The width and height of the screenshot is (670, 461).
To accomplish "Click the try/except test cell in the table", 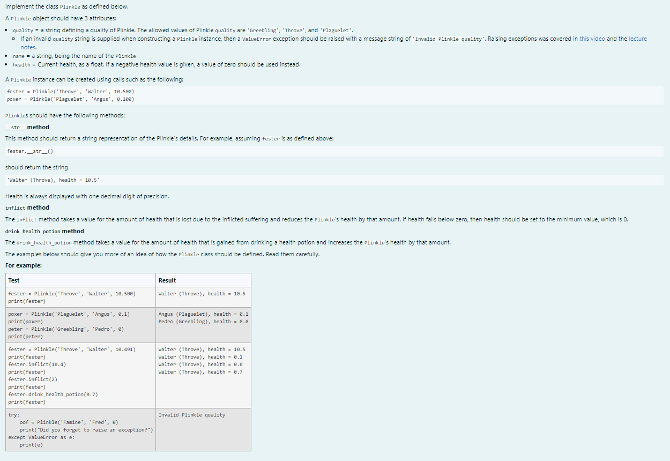I will 80,429.
